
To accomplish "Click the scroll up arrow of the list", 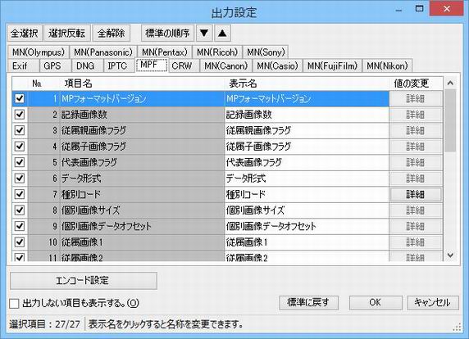I will [x=450, y=83].
